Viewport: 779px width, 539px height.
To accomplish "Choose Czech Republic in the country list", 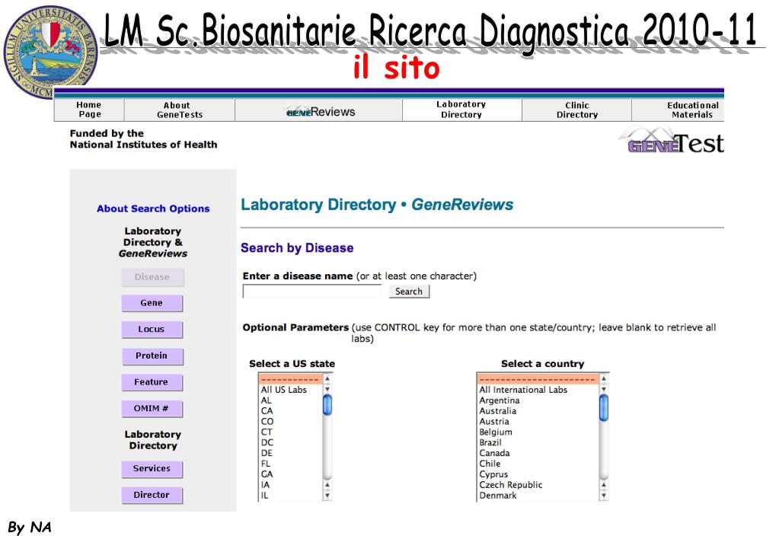I will pos(538,485).
